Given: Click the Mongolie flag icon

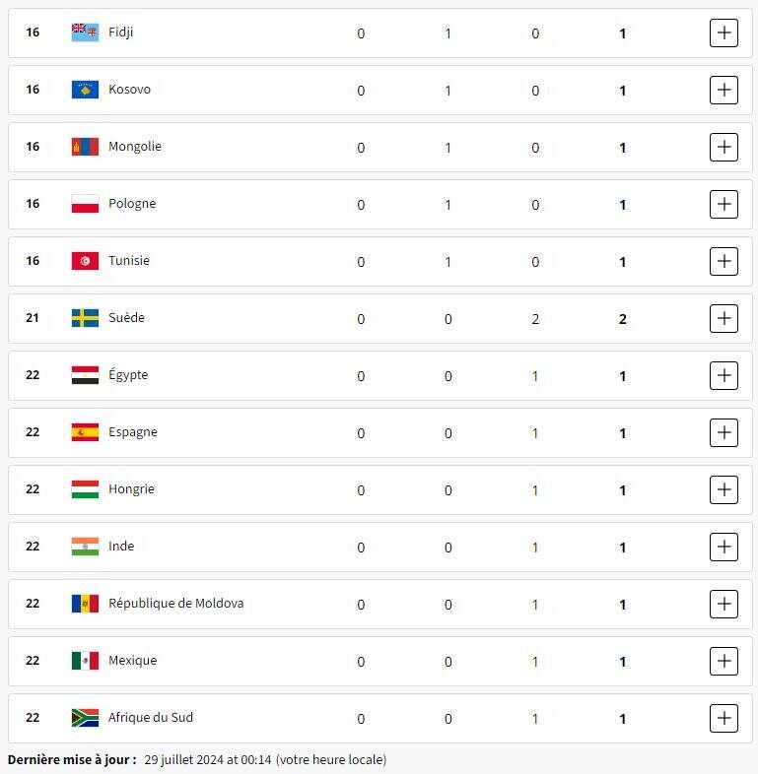Looking at the screenshot, I should point(85,147).
